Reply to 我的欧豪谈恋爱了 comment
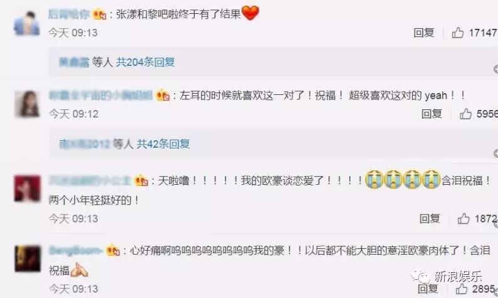498x298 pixels. [430, 219]
